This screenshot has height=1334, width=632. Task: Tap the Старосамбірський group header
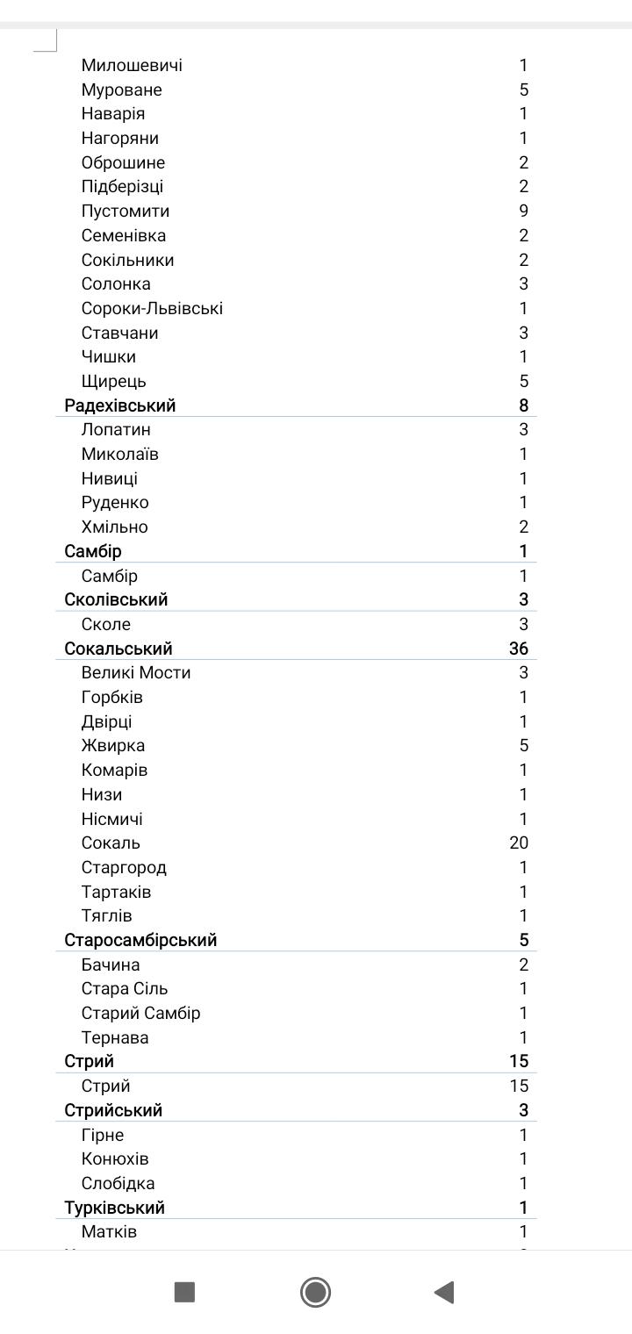coord(140,940)
